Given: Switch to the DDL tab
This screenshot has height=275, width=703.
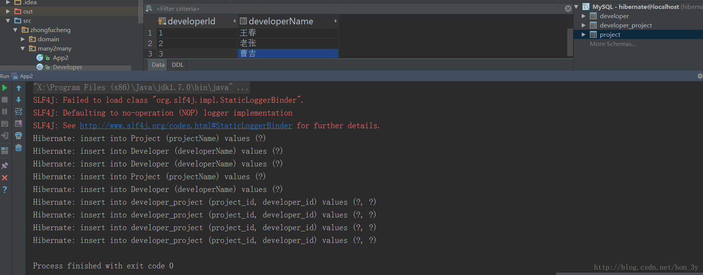Looking at the screenshot, I should tap(178, 65).
